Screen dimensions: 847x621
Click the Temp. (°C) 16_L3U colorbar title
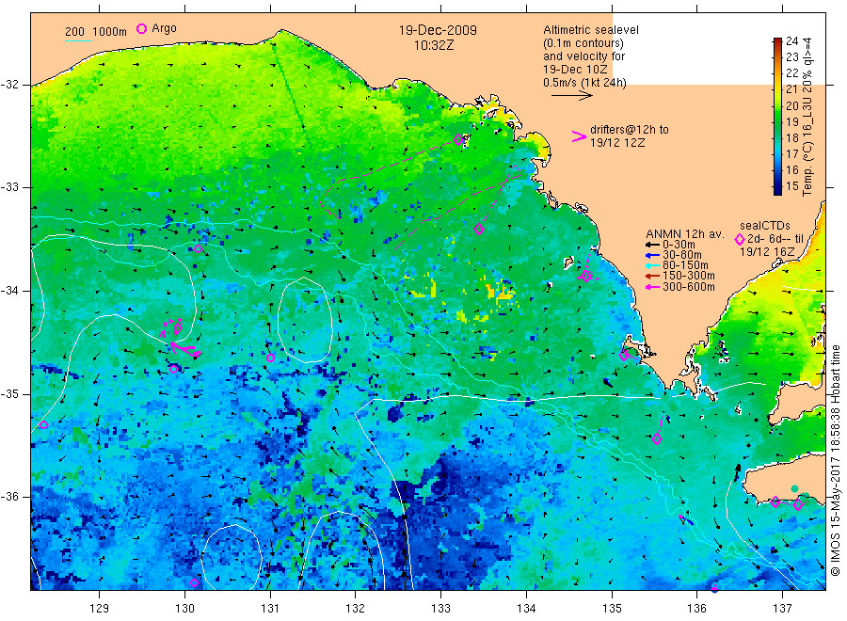(x=807, y=117)
